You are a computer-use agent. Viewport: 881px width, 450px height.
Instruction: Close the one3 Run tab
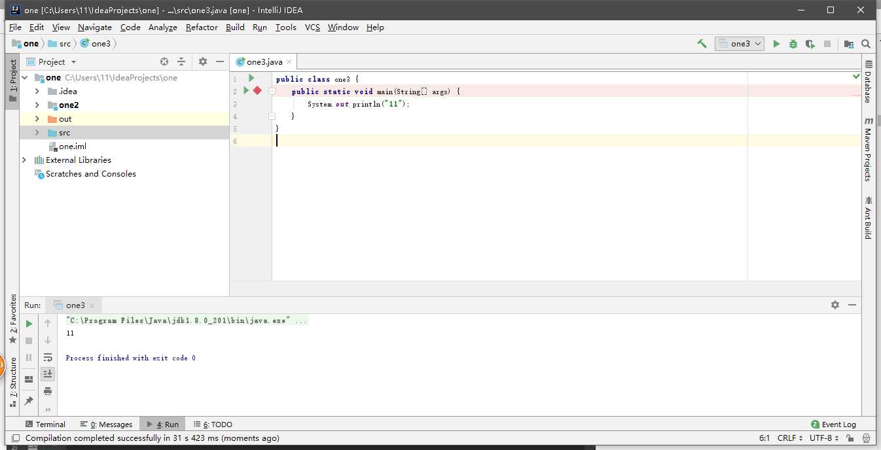[x=92, y=305]
